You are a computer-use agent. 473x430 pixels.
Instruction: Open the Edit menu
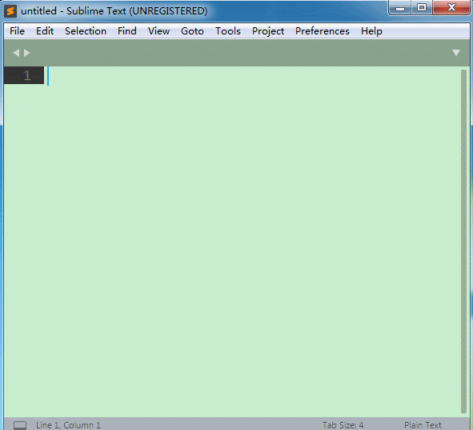point(45,31)
